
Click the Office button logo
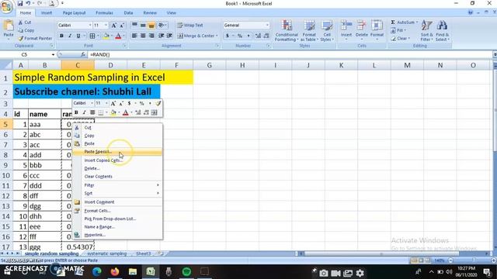(6, 6)
